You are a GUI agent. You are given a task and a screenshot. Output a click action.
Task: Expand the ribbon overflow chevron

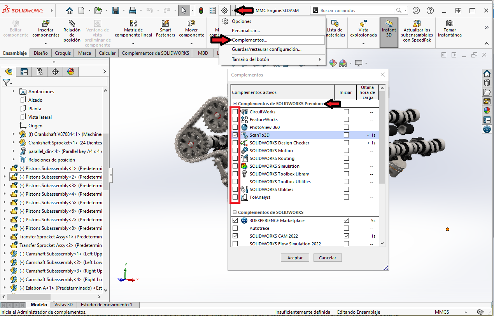[486, 27]
